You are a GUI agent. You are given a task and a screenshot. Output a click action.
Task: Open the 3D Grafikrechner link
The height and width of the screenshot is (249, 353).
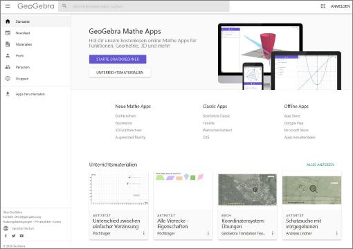coord(129,130)
